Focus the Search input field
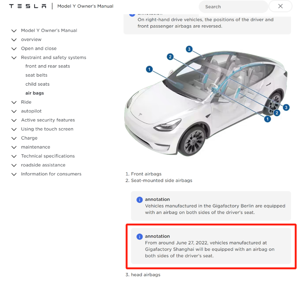The width and height of the screenshot is (299, 281). [x=233, y=7]
